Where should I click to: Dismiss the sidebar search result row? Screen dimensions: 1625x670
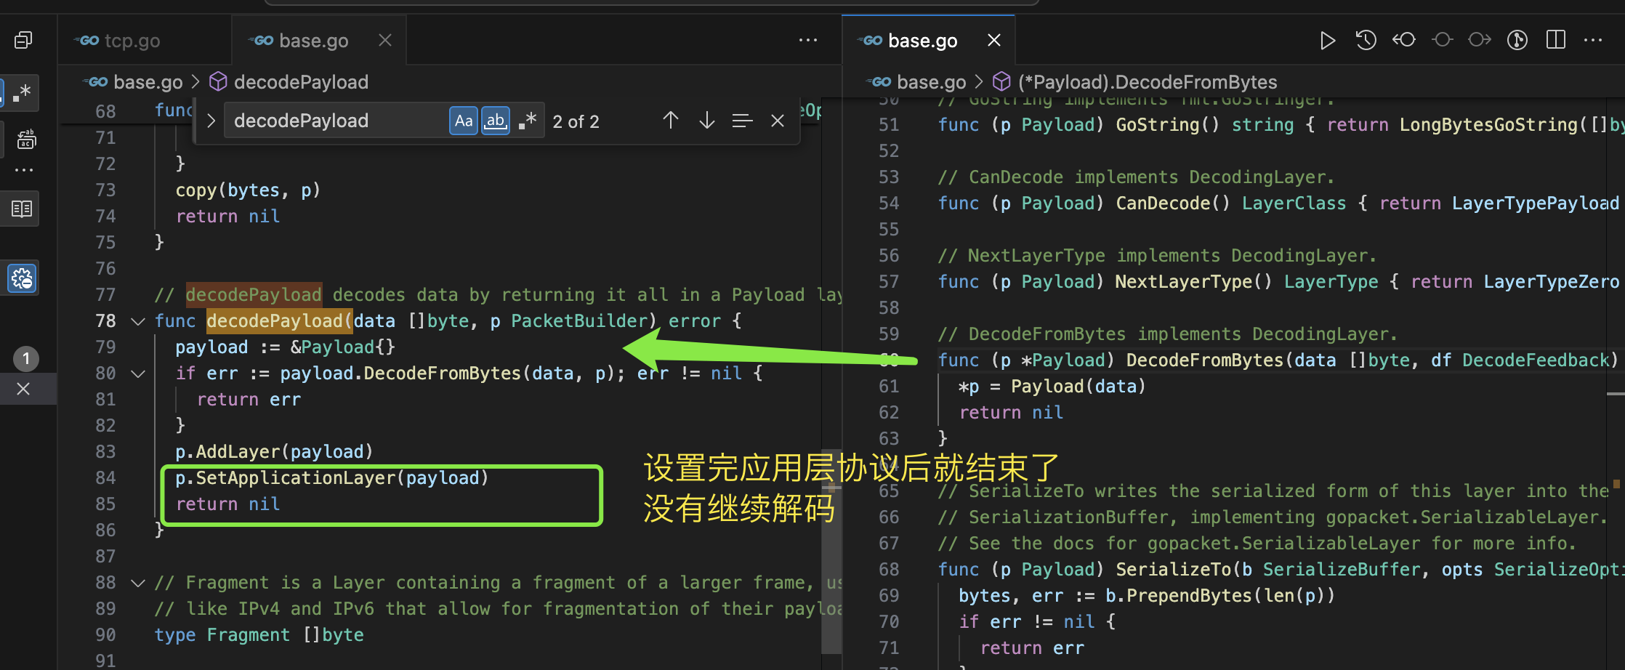[23, 389]
